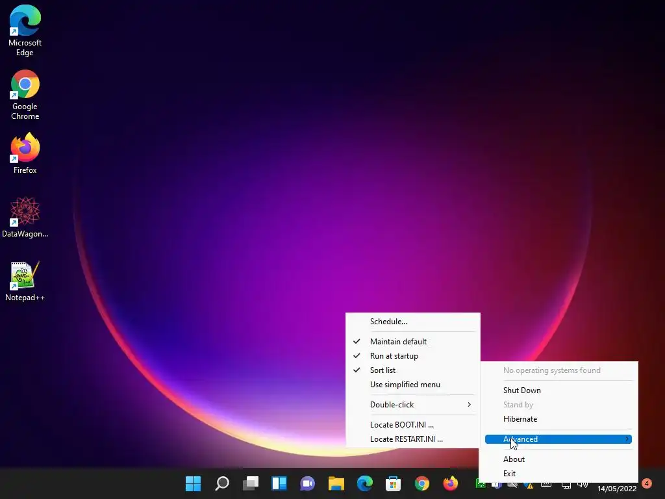Open the Widgets panel in taskbar
This screenshot has width=665, height=499.
click(x=279, y=483)
